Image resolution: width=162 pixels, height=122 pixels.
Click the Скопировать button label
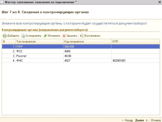(x=33, y=36)
